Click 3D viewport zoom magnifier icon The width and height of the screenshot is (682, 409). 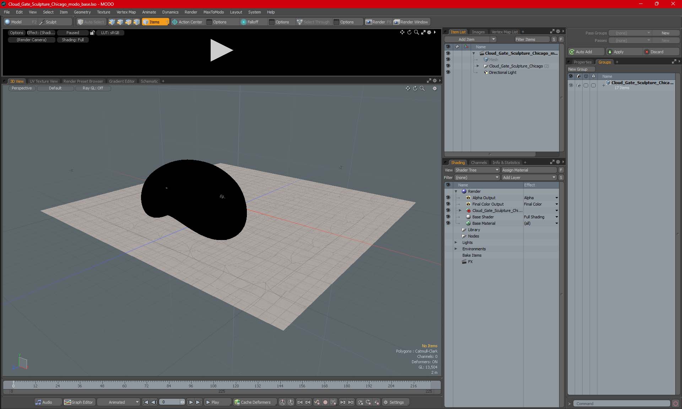point(422,88)
